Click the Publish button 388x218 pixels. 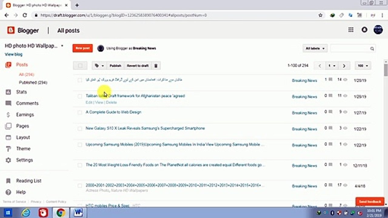point(115,66)
